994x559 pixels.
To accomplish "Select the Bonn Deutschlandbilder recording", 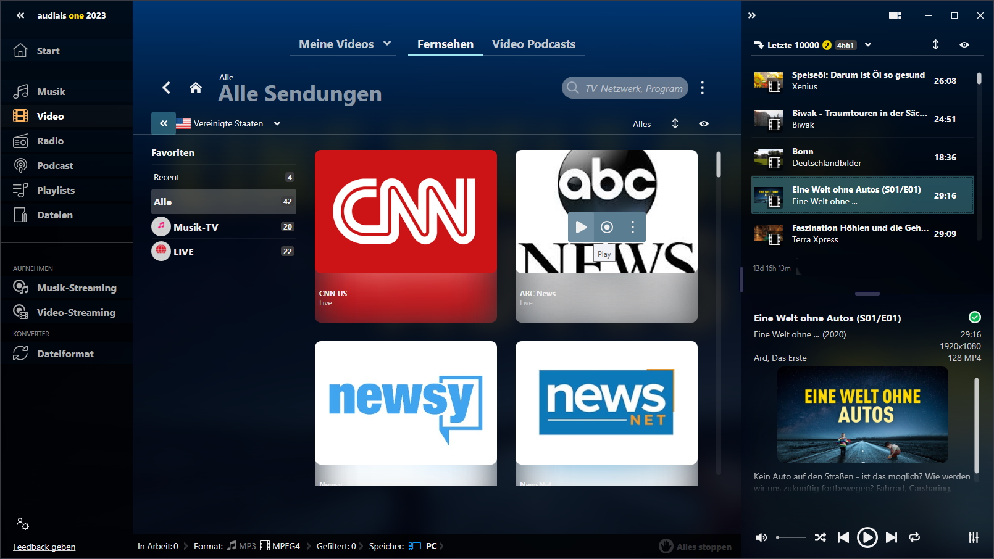I will tap(862, 157).
